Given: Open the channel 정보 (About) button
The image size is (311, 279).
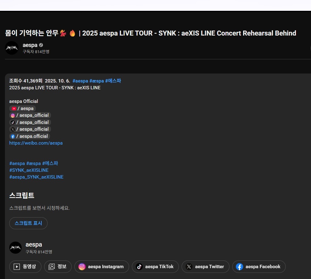Looking at the screenshot, I should [58, 267].
